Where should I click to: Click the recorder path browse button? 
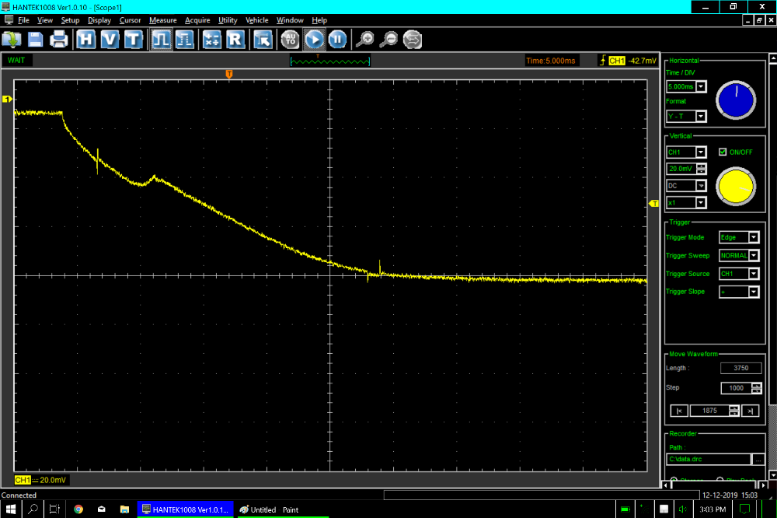click(x=758, y=460)
